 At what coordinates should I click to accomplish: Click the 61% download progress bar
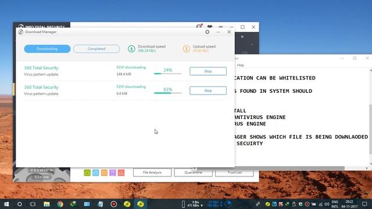[168, 93]
